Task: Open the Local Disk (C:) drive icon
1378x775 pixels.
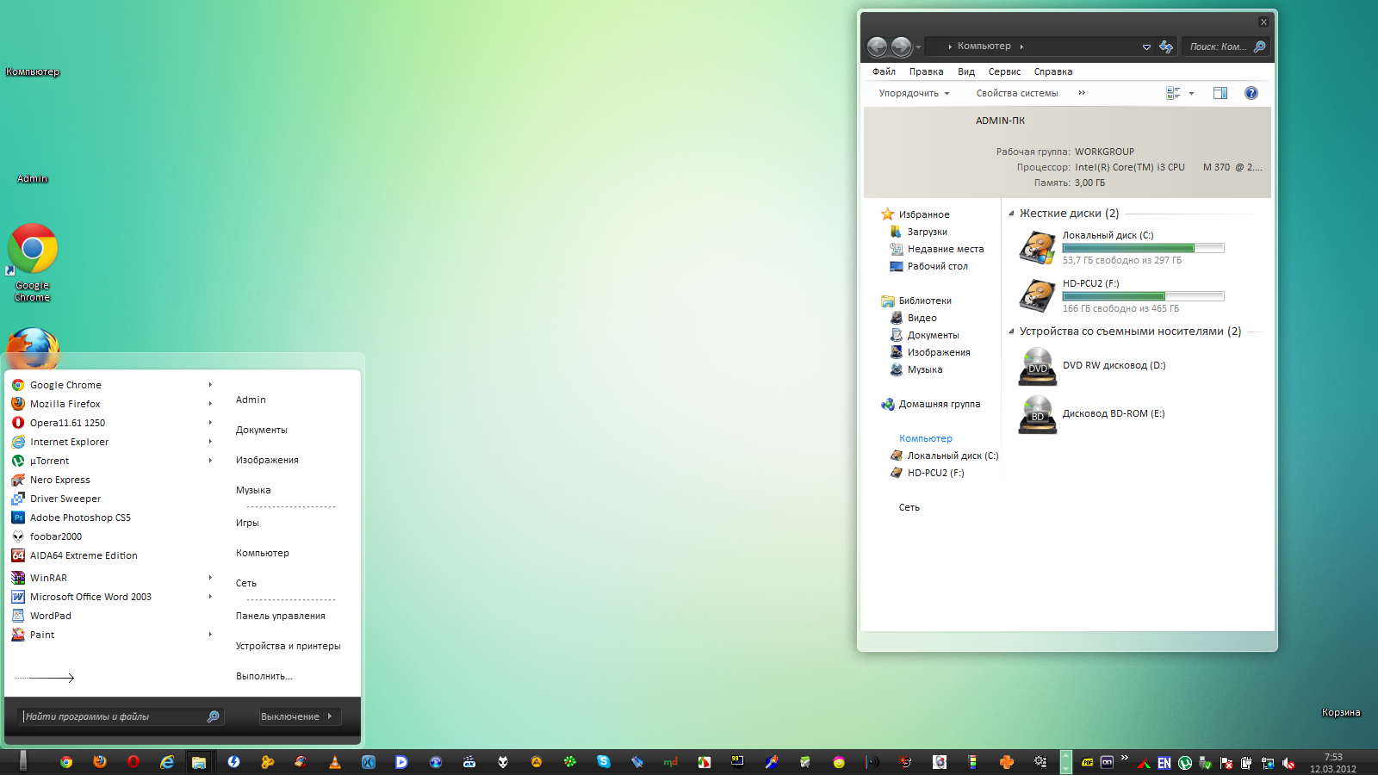Action: click(x=1037, y=248)
